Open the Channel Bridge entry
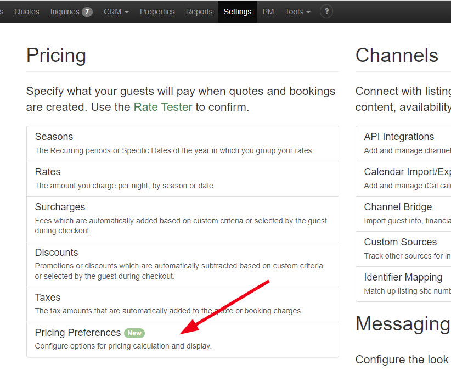Image resolution: width=451 pixels, height=370 pixels. 398,207
